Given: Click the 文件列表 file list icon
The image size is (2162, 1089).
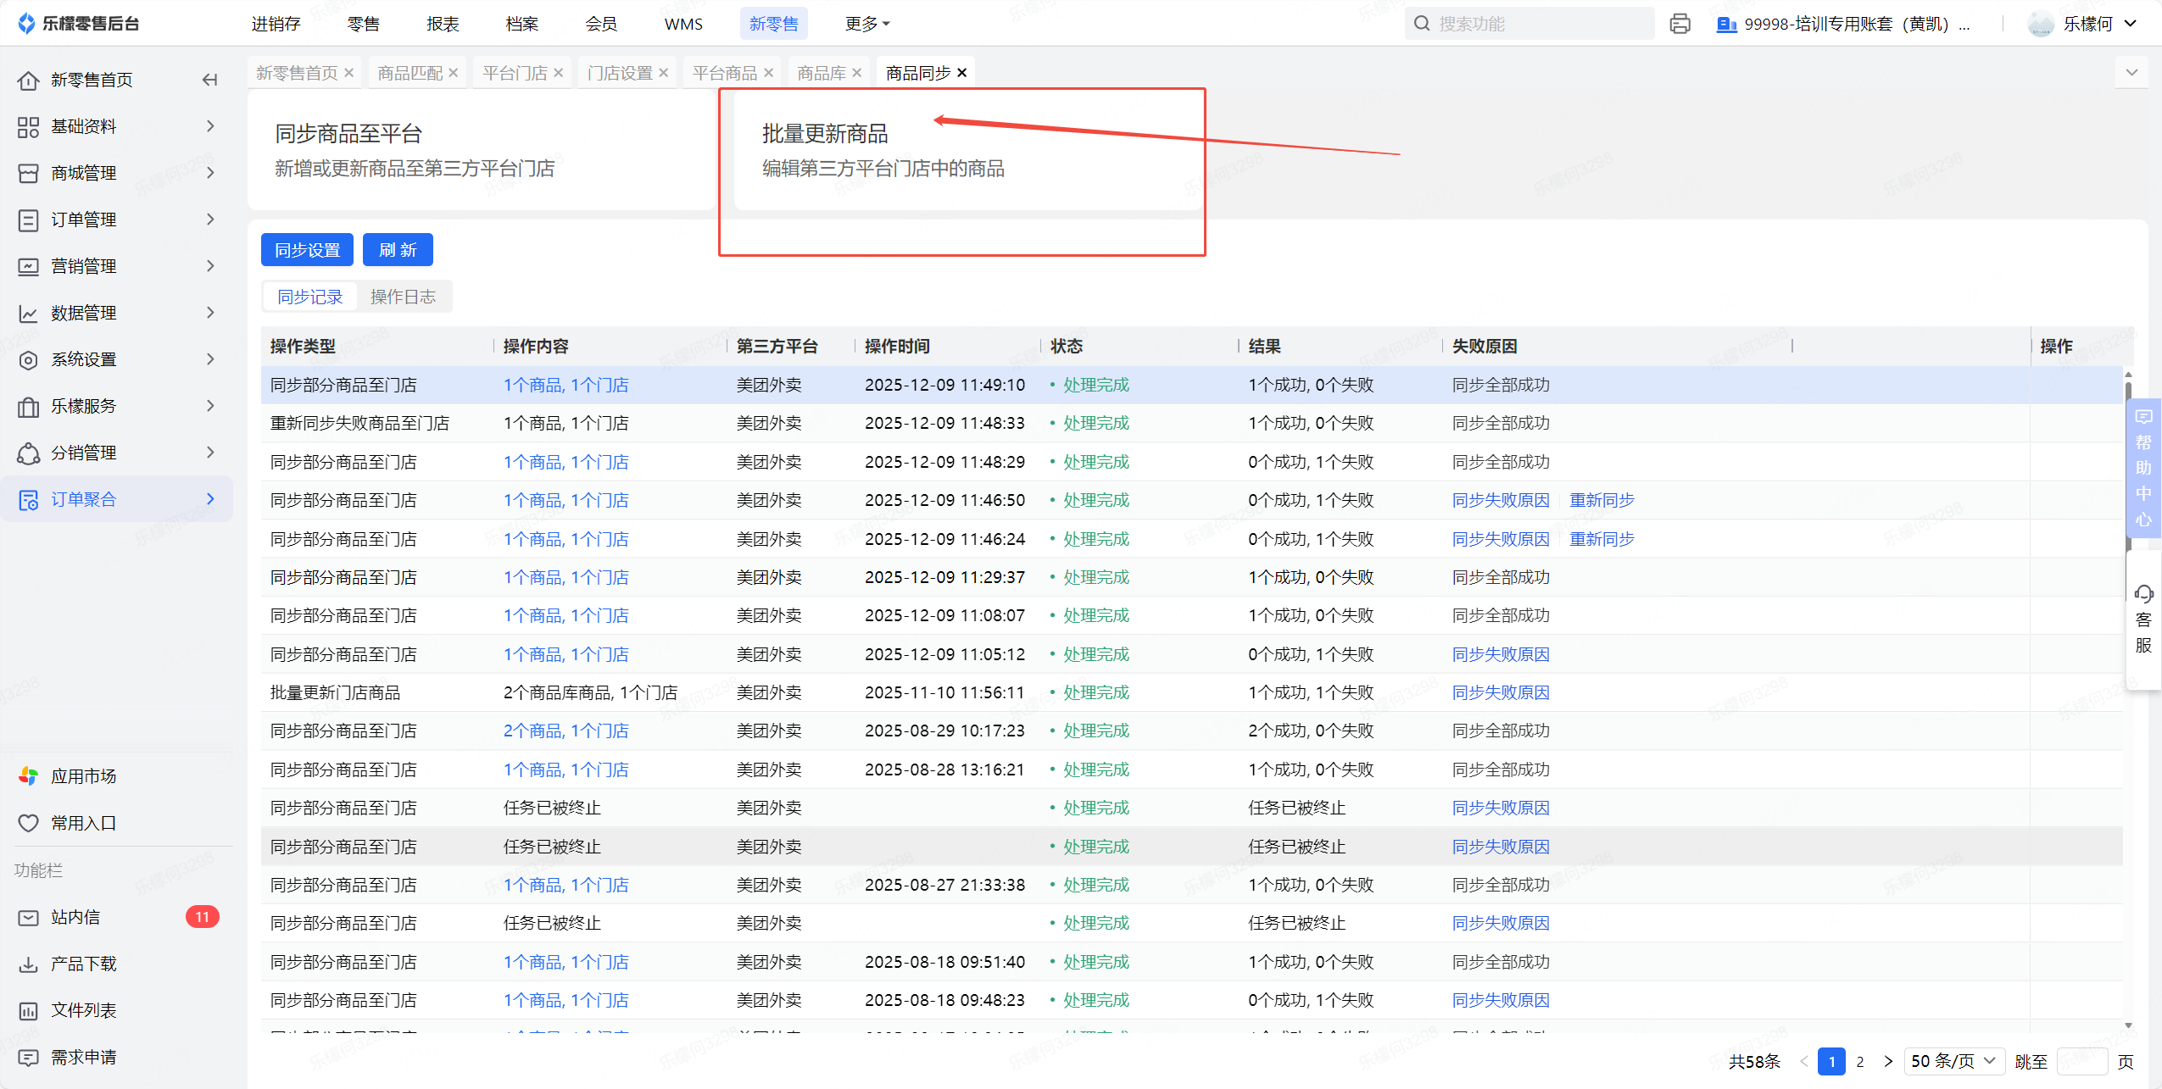Looking at the screenshot, I should tap(28, 1010).
